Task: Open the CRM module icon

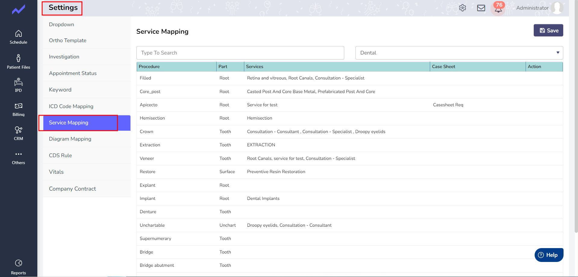Action: [x=18, y=130]
